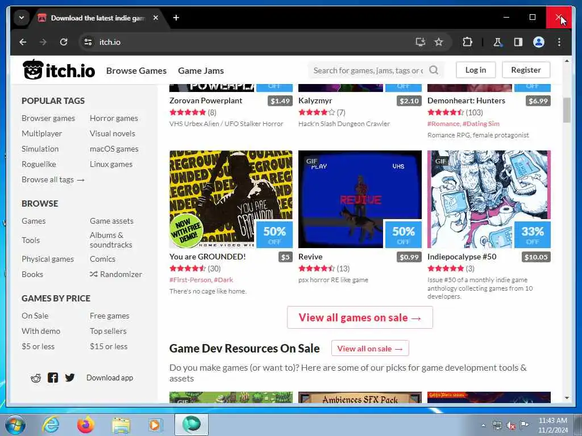Open the Game Jams menu
582x436 pixels.
[x=201, y=70]
